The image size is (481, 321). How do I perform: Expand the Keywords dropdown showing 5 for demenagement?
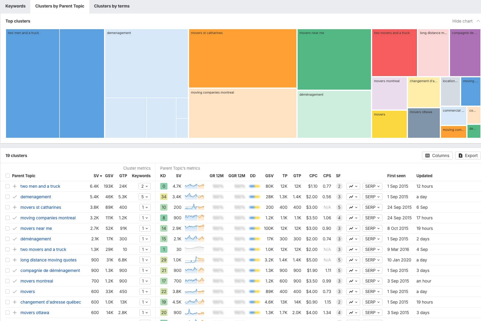[x=145, y=197]
